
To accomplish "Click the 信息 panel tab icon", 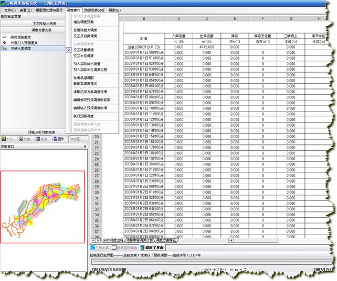I will click(38, 139).
